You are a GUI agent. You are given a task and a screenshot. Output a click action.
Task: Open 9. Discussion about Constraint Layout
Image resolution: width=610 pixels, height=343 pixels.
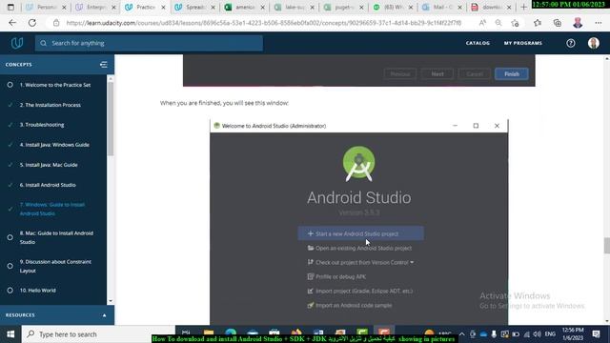tap(55, 267)
